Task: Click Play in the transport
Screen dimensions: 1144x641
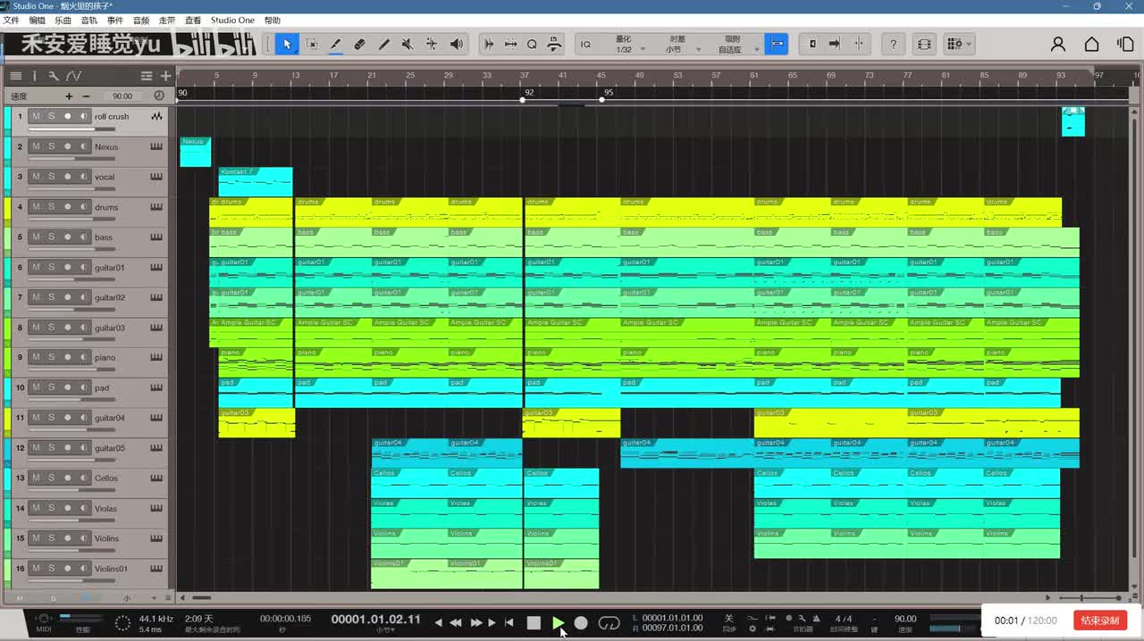Action: 558,622
